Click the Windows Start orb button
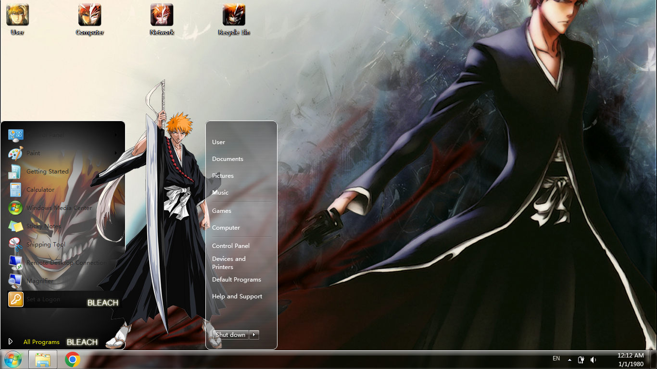Screen dimensions: 657x369 pyautogui.click(x=13, y=359)
